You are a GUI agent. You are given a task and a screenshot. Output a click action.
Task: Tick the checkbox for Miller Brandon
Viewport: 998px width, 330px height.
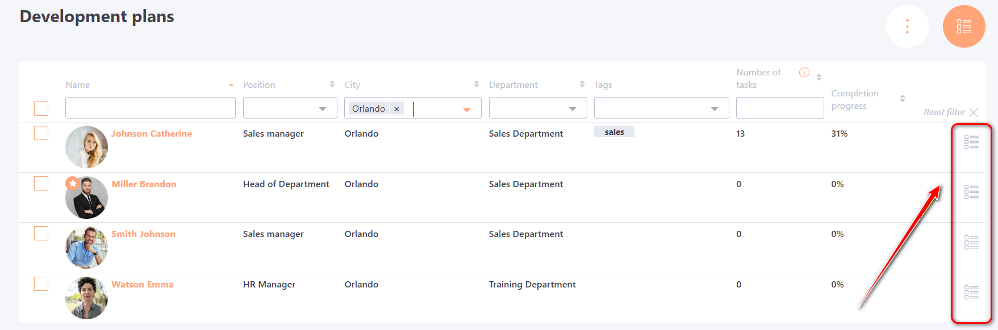tap(41, 183)
